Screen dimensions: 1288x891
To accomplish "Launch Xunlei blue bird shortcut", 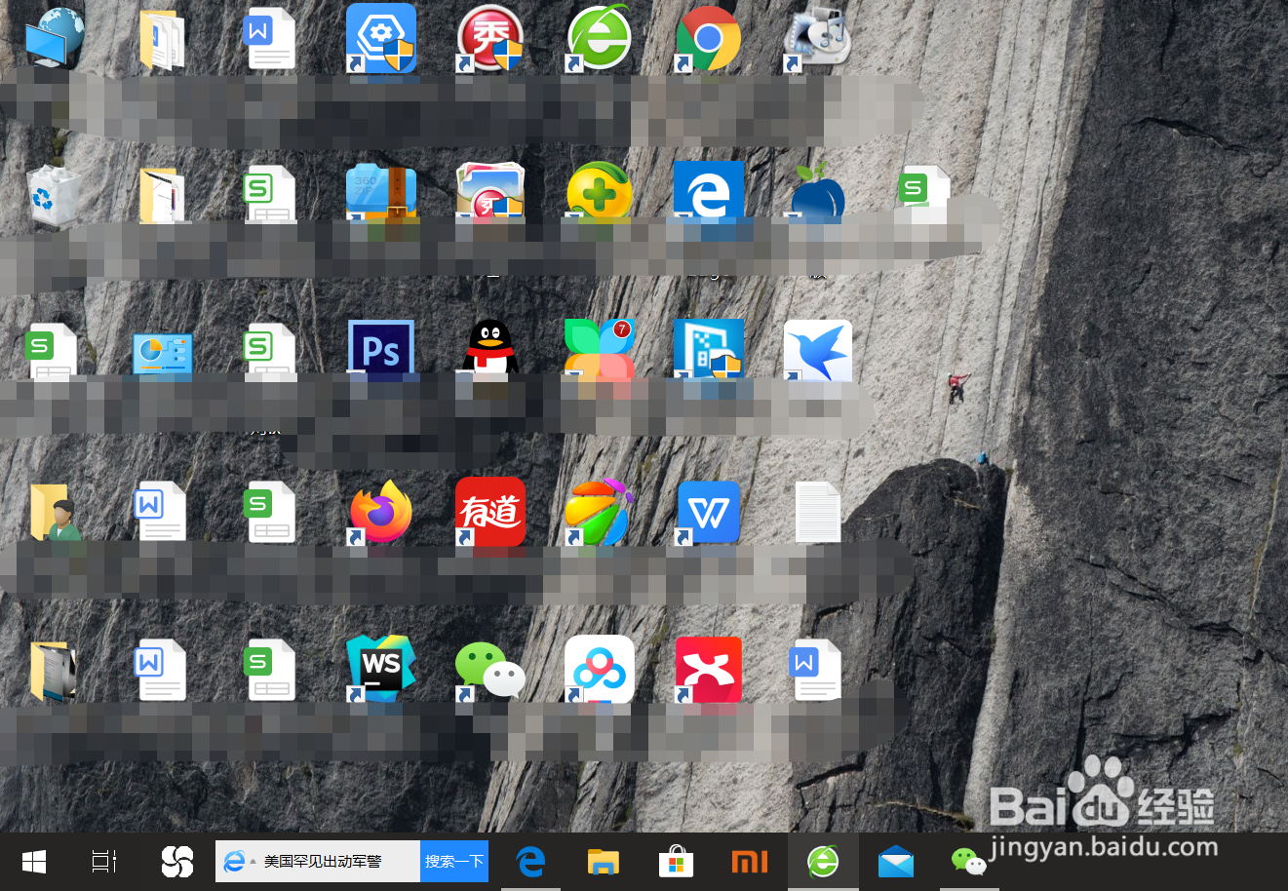I will [818, 349].
